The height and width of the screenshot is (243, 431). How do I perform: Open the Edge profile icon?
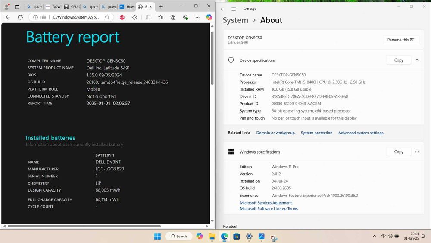pyautogui.click(x=6, y=6)
